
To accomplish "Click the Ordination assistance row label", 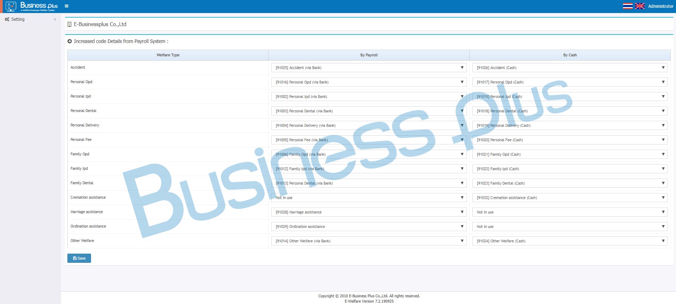I will coord(88,226).
